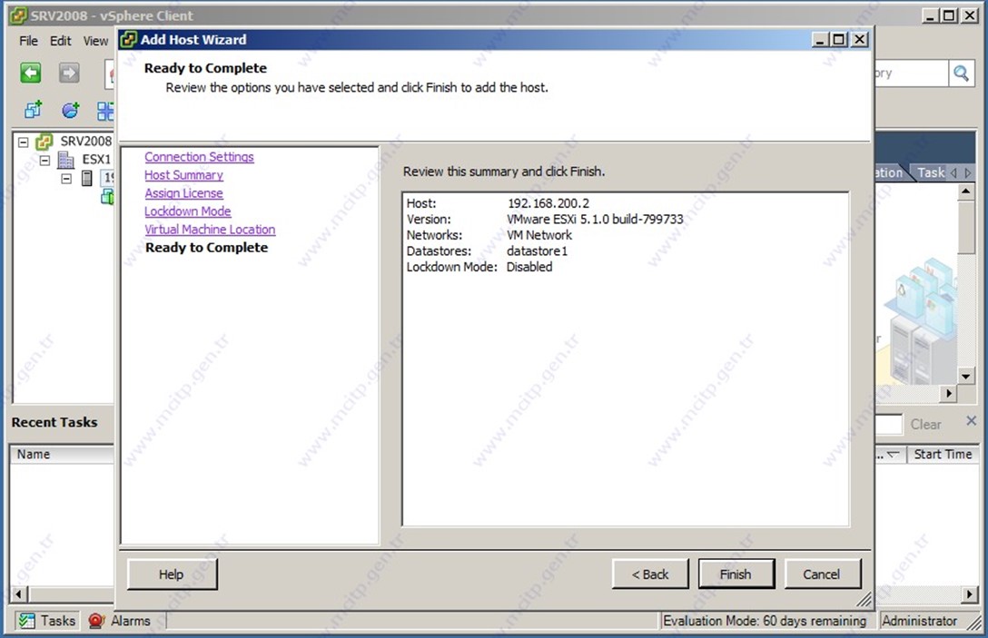This screenshot has width=988, height=638.
Task: Open the dropdown arrow beside Start Time column
Action: (x=893, y=454)
